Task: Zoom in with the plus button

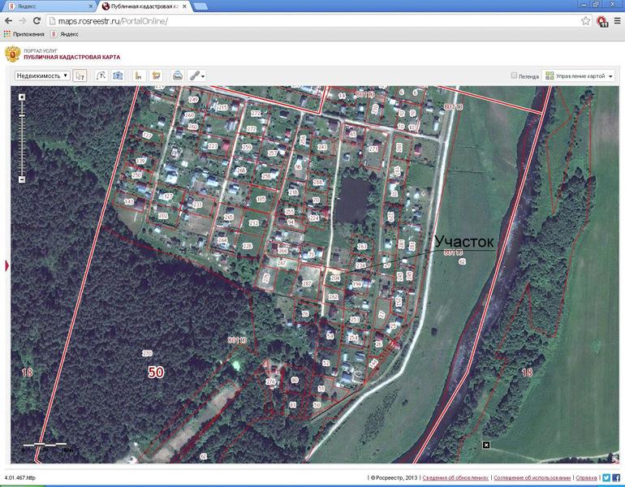Action: [x=22, y=97]
